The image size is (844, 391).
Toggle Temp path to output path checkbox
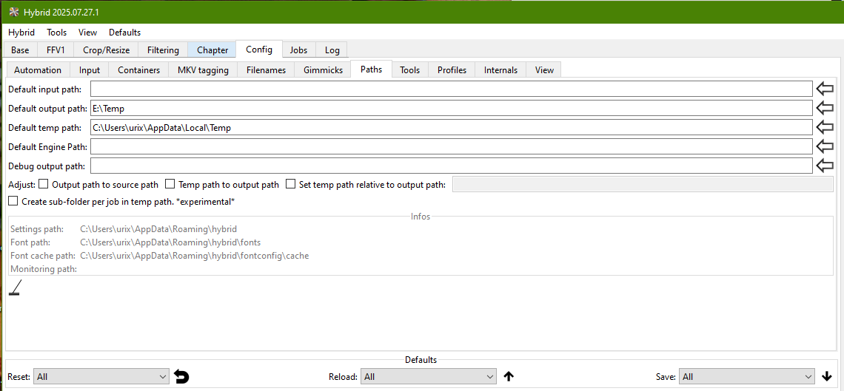click(170, 185)
